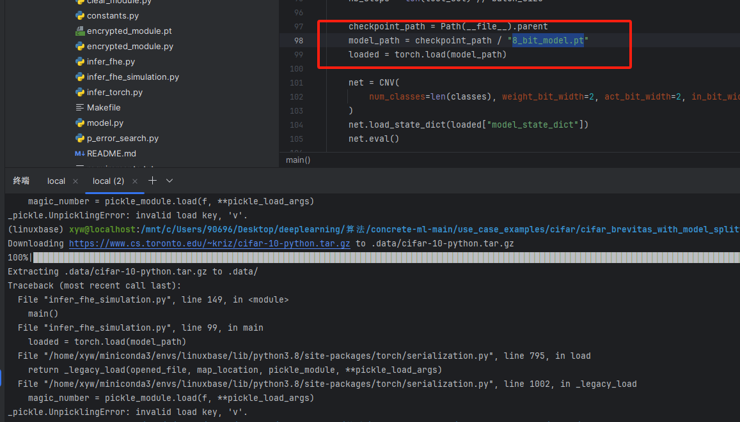This screenshot has height=422, width=740.
Task: Close the first local terminal tab
Action: 75,181
